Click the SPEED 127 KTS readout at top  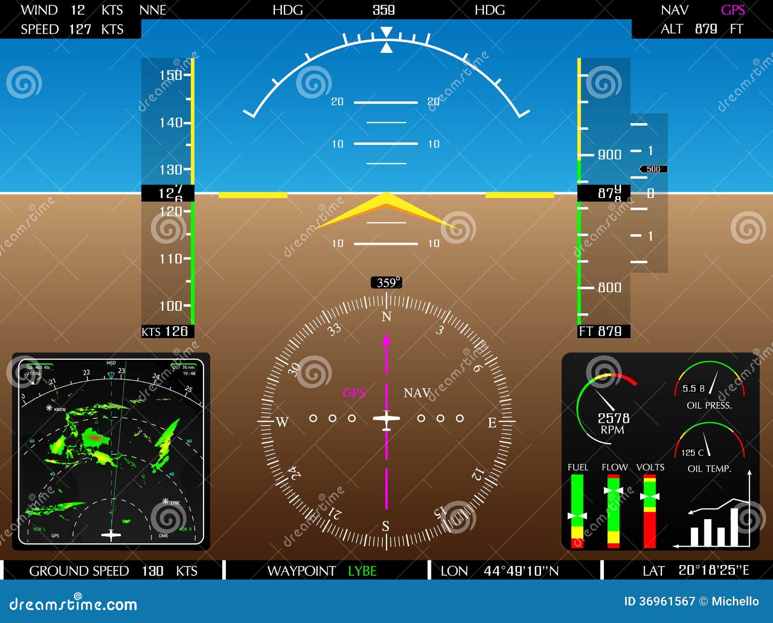(72, 29)
